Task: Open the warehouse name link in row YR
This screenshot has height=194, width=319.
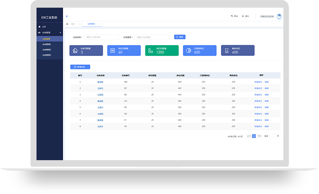Action: click(100, 126)
